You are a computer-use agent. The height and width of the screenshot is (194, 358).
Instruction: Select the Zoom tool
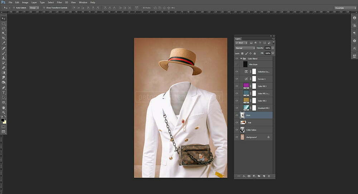pyautogui.click(x=4, y=112)
